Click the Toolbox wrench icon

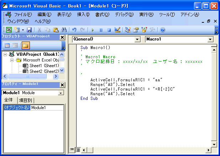152,30
